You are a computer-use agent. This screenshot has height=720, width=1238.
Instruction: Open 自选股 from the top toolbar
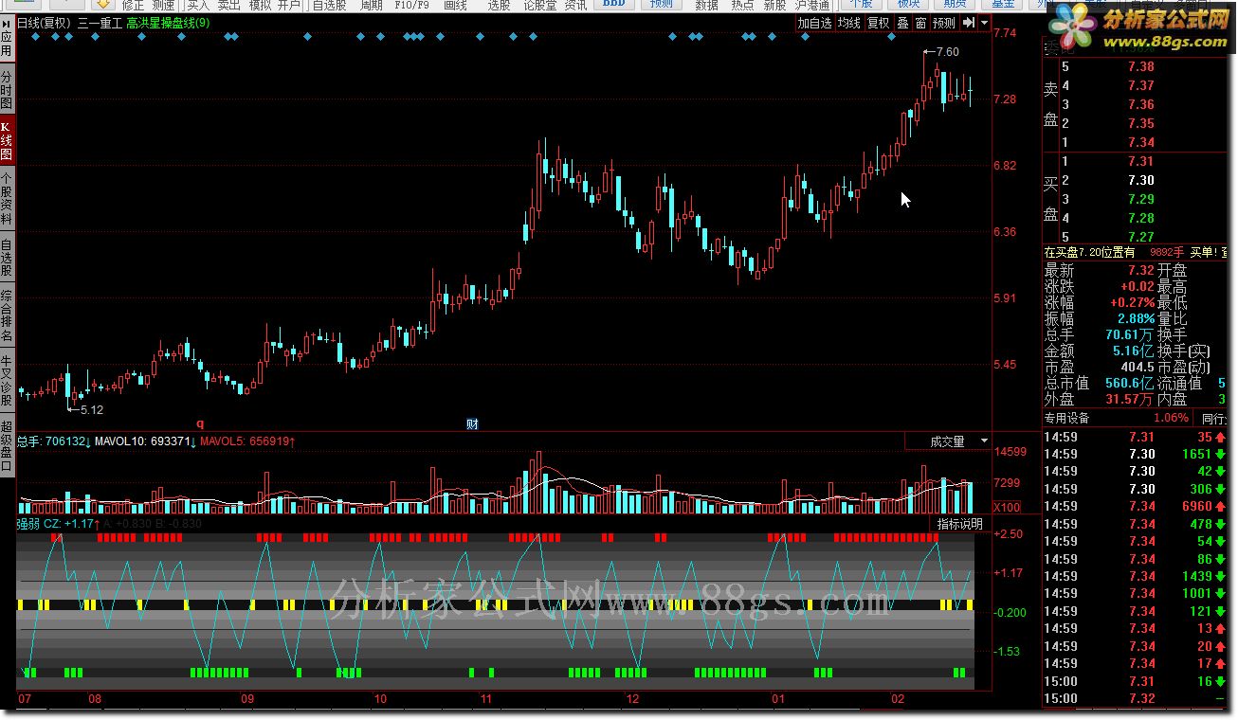tap(330, 5)
